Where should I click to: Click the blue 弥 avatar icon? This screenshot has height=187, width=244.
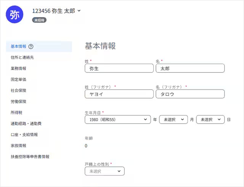(15, 15)
